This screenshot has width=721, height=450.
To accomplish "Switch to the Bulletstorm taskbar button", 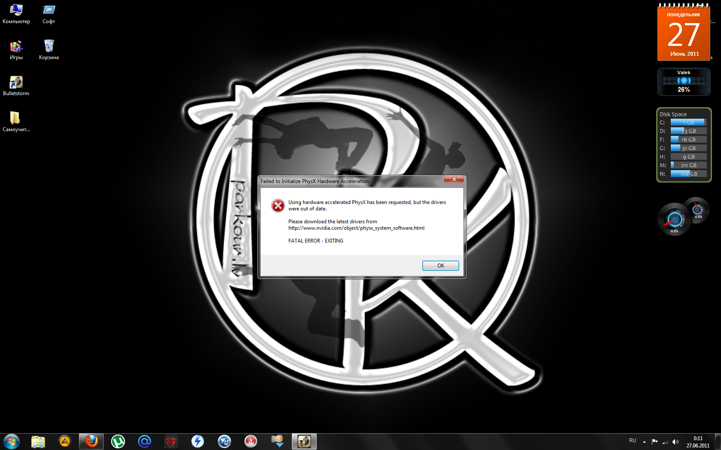I will pos(304,441).
